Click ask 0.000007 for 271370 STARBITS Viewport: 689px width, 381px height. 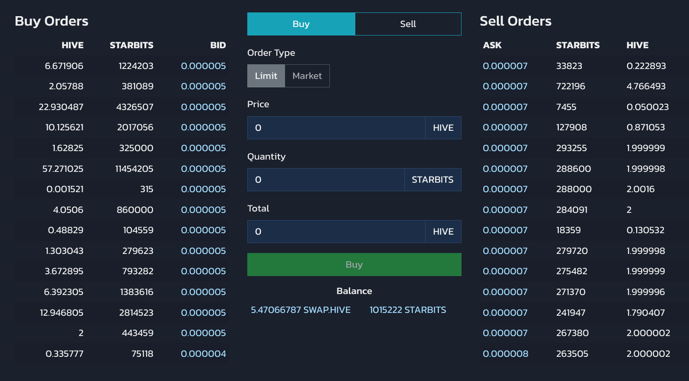[x=505, y=292]
